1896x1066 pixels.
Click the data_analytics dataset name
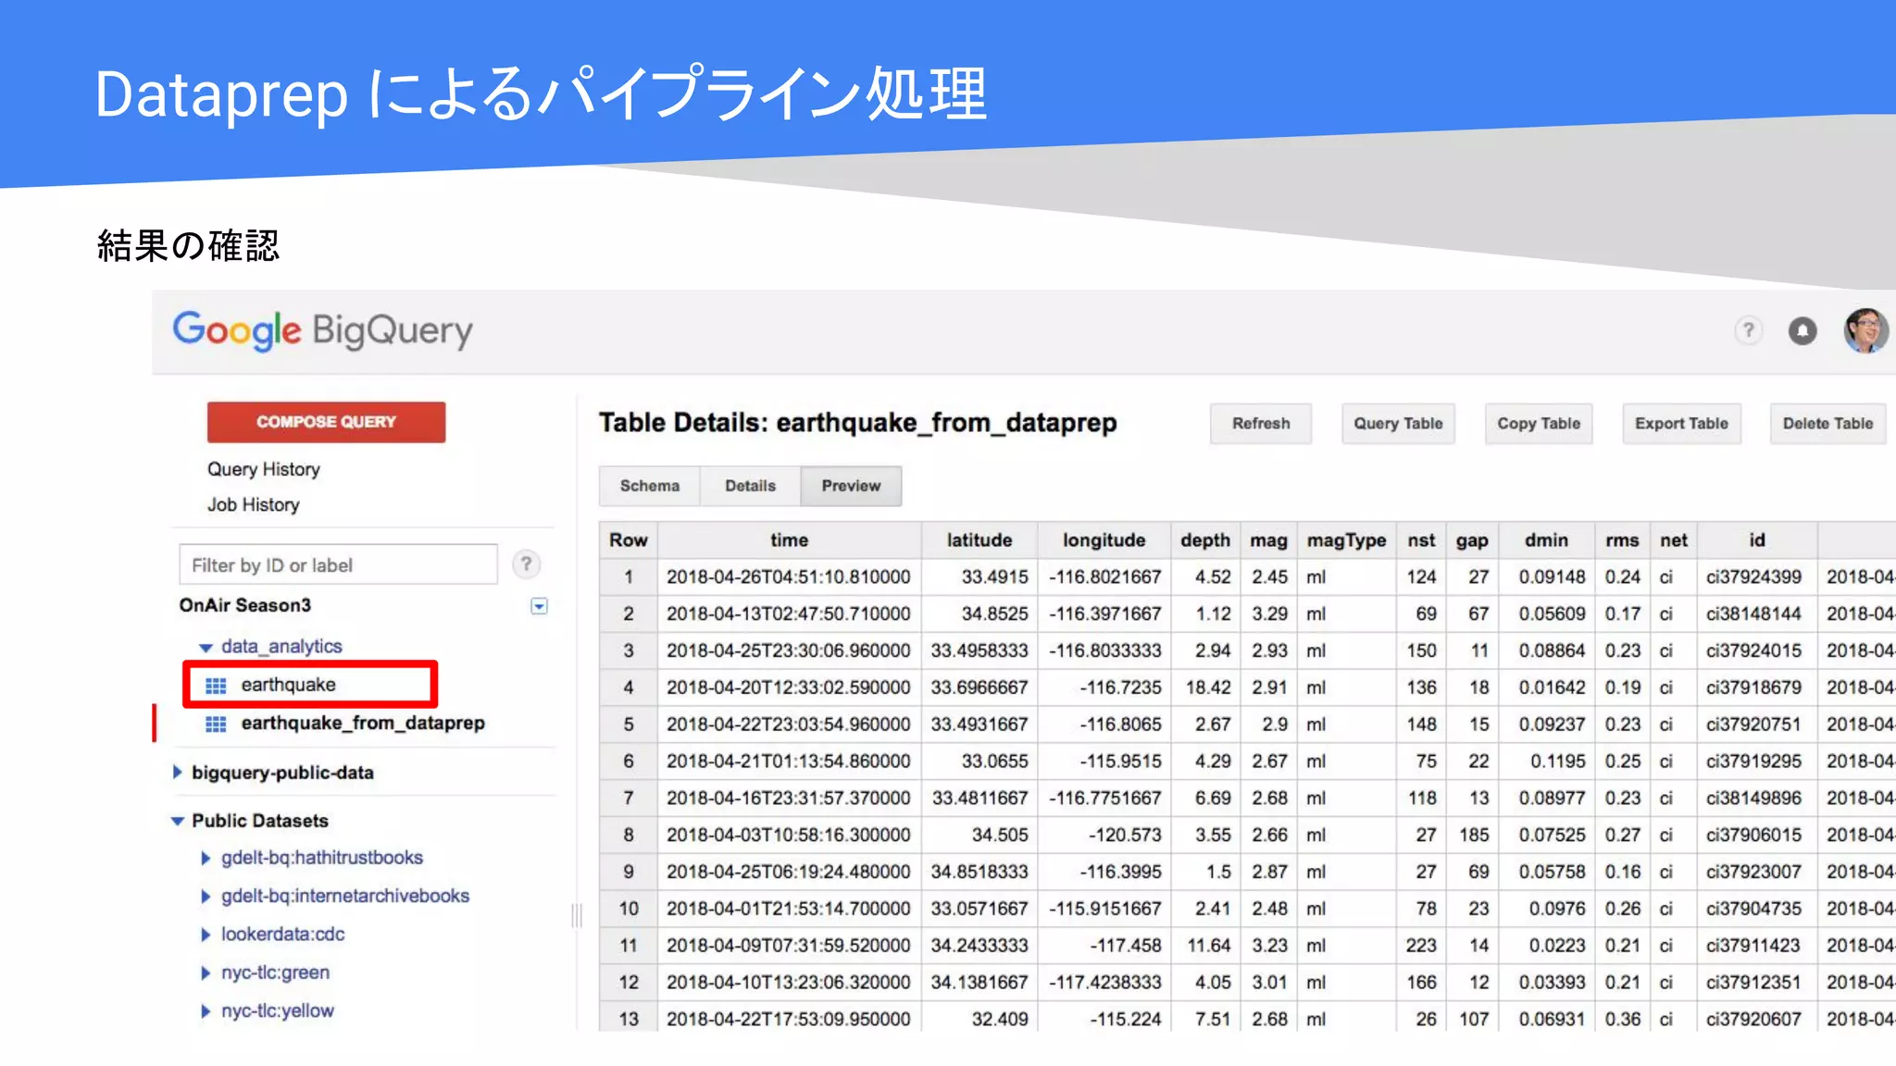281,646
